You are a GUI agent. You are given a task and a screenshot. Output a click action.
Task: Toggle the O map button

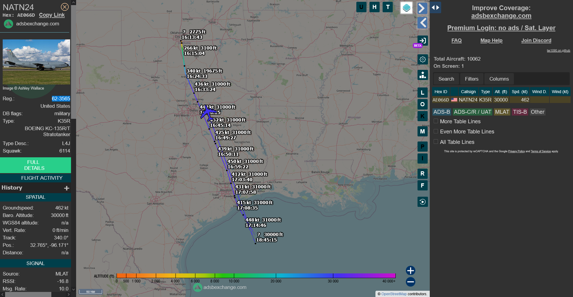pos(422,104)
